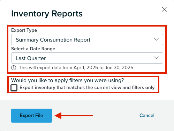Click the Export File button
This screenshot has width=174, height=131.
(x=31, y=116)
